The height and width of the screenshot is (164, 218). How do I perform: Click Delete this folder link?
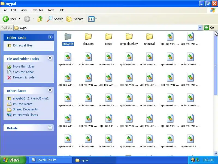24,77
